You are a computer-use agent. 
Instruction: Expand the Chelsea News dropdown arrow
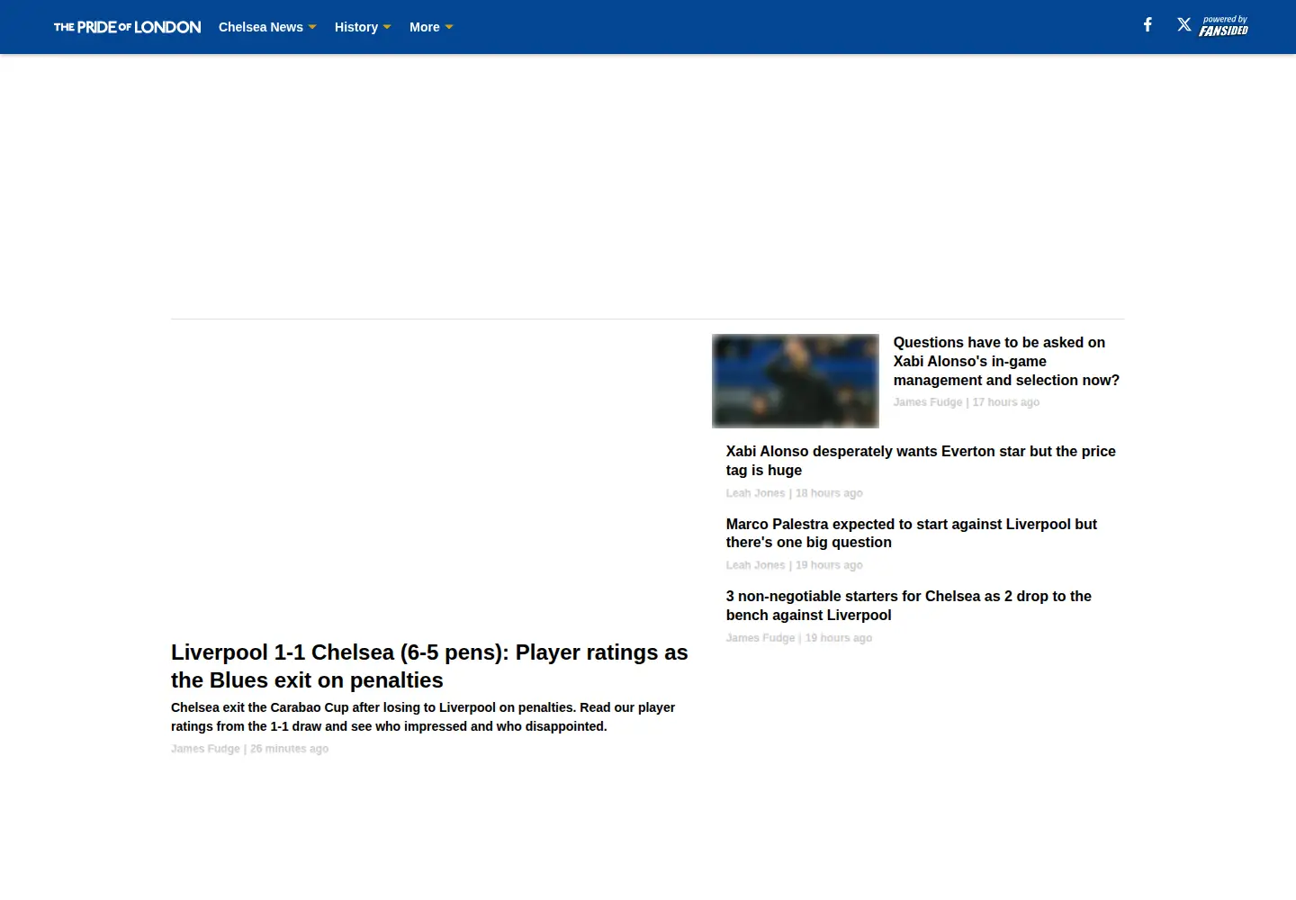pos(312,27)
